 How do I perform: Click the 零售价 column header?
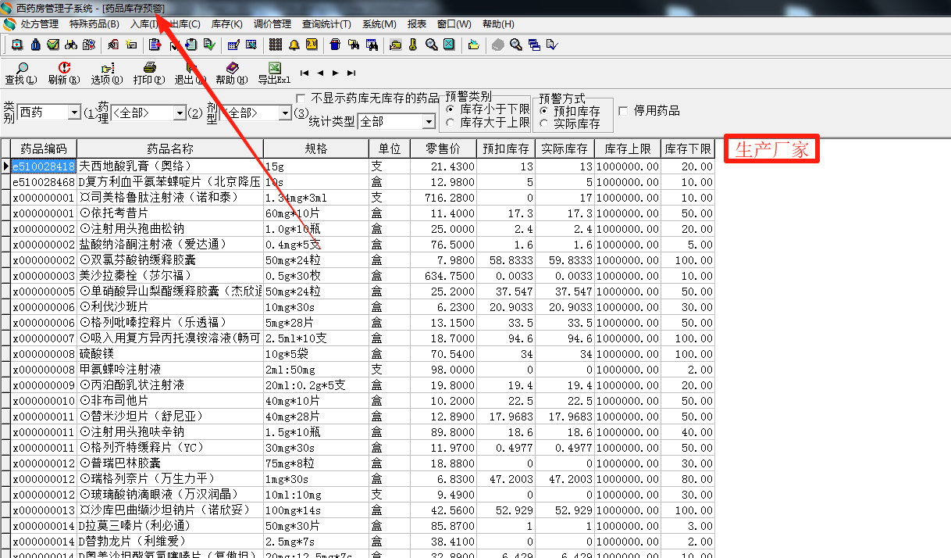pos(443,148)
